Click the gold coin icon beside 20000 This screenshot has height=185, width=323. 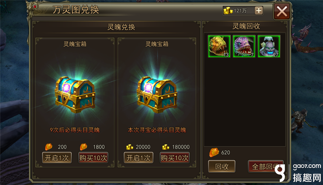130,147
